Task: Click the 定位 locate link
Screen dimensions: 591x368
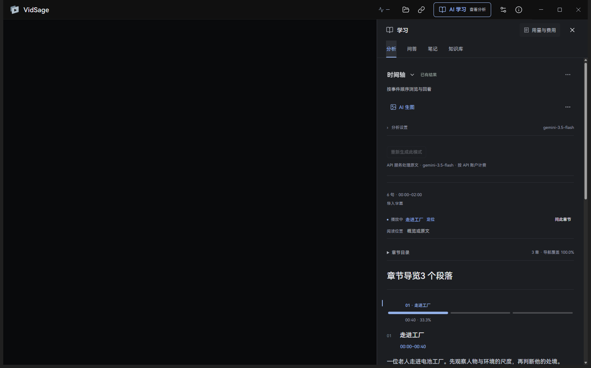Action: (431, 219)
